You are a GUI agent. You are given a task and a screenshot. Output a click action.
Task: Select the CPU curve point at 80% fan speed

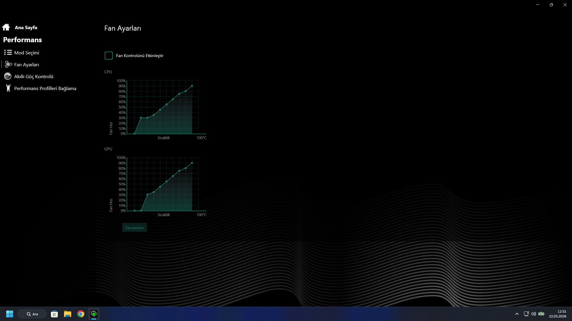coord(186,91)
